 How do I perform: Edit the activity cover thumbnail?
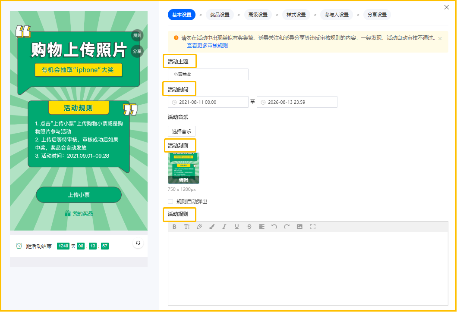183,168
